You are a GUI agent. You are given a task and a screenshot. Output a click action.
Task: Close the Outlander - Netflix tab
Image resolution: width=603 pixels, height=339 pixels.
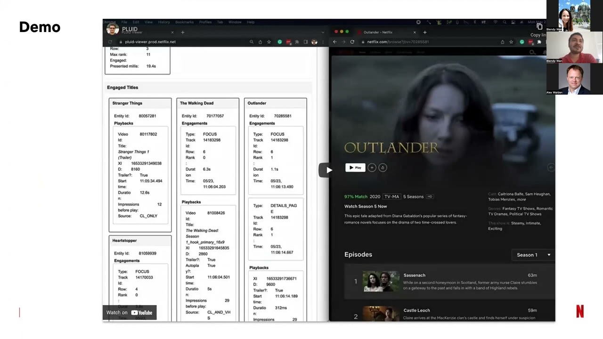[415, 32]
